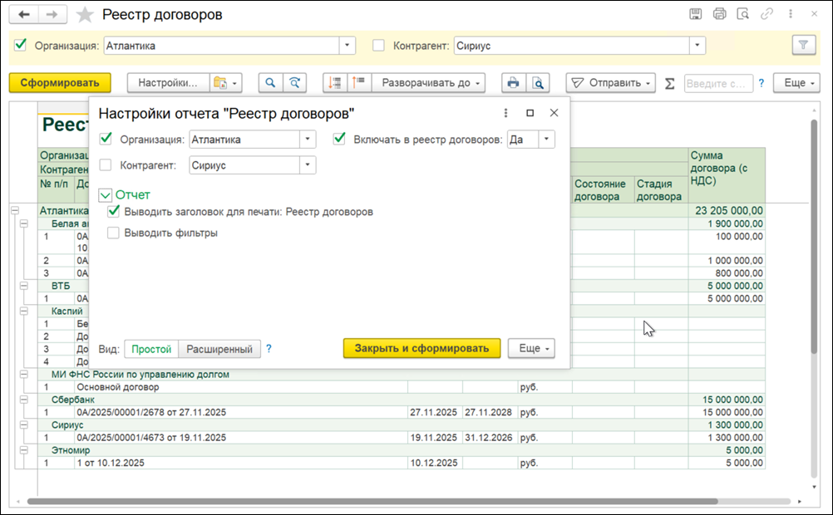This screenshot has width=833, height=515.
Task: Open the Разворачивать до dropdown
Action: point(429,83)
